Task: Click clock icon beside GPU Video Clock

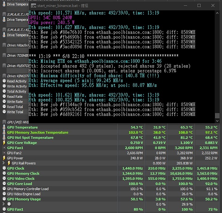Action: (x=4, y=179)
